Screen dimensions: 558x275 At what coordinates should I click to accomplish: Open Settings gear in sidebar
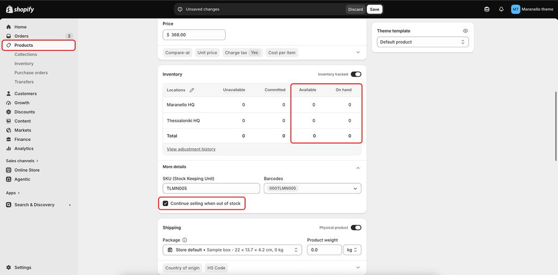[x=9, y=267]
